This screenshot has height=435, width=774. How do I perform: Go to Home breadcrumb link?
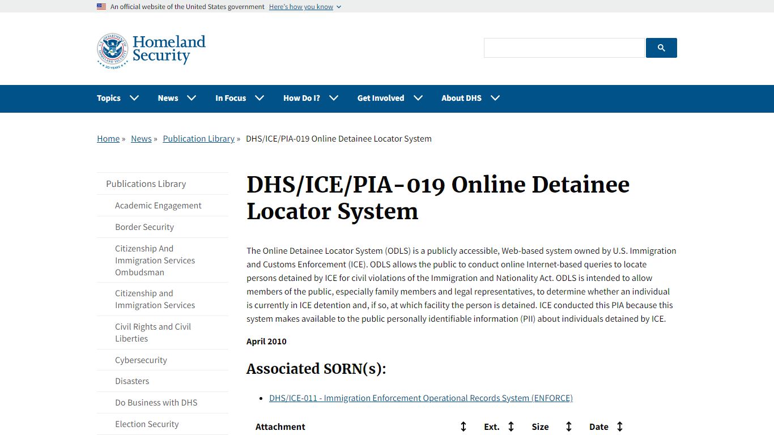click(108, 139)
